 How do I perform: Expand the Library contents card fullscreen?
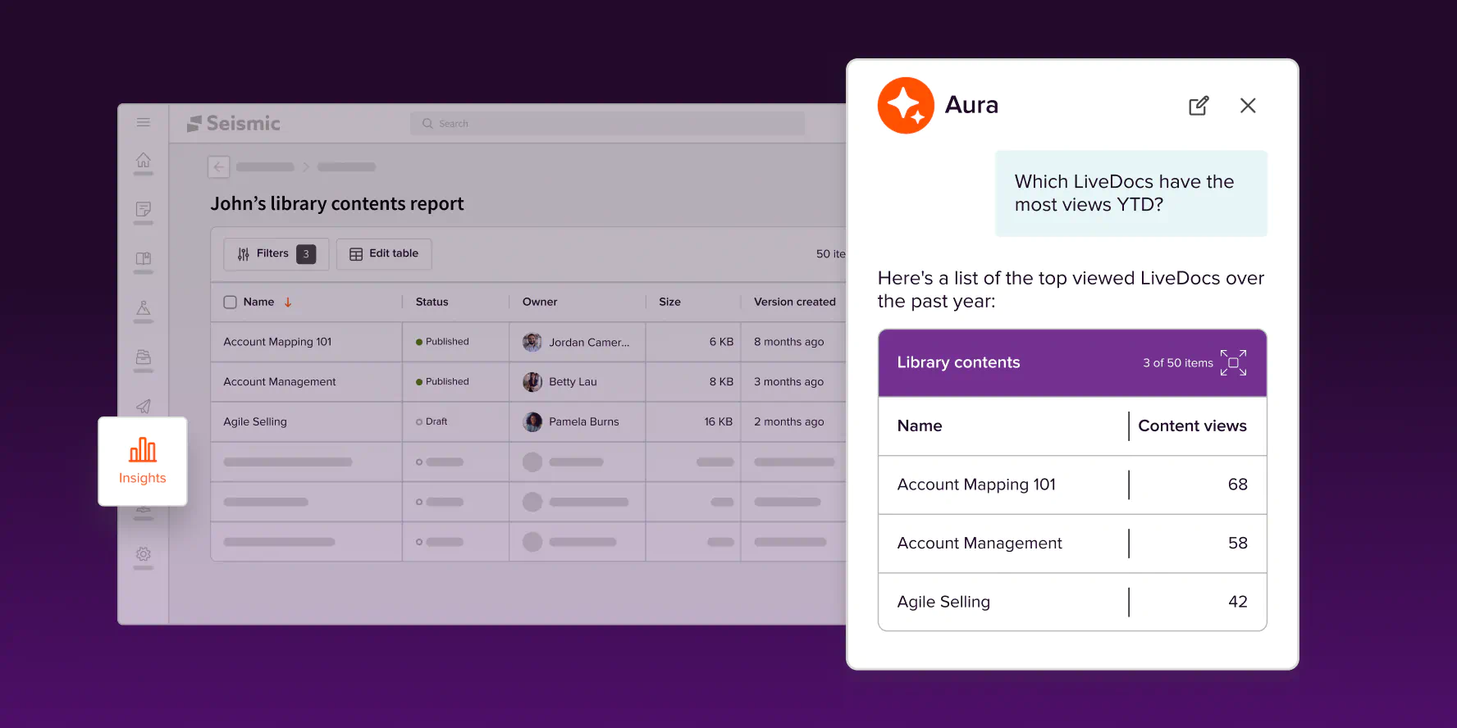(1233, 362)
